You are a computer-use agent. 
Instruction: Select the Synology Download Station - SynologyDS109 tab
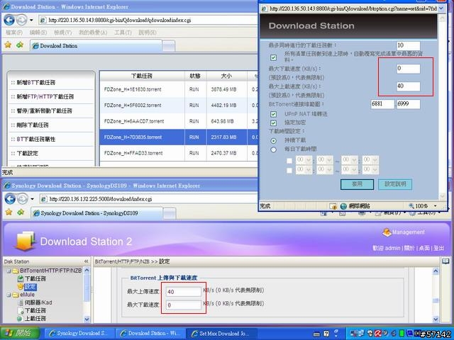96,213
